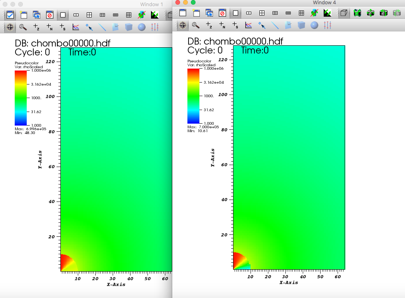Screen dimensions: 405x298
Task: Enable the Plane tool in Window 4
Action: (x=288, y=25)
